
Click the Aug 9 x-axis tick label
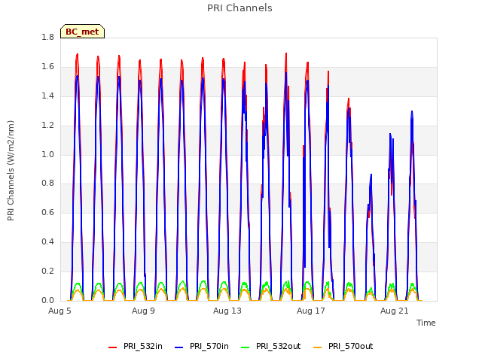point(143,311)
